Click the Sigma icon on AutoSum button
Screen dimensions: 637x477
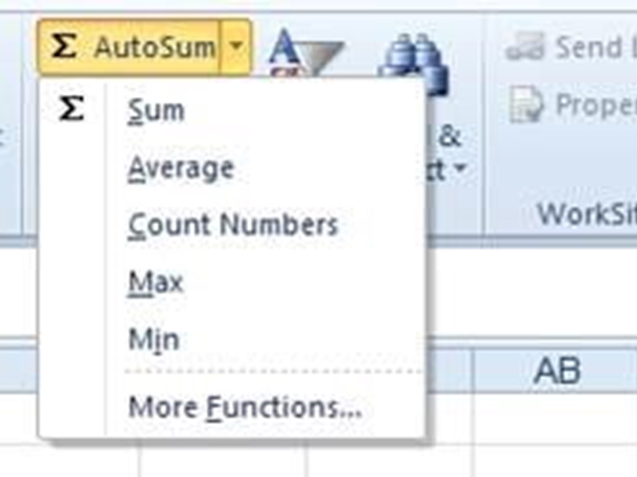point(64,47)
